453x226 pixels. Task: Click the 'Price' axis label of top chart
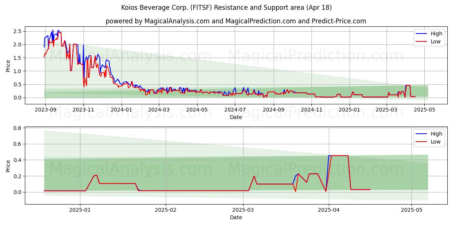[x=8, y=66]
